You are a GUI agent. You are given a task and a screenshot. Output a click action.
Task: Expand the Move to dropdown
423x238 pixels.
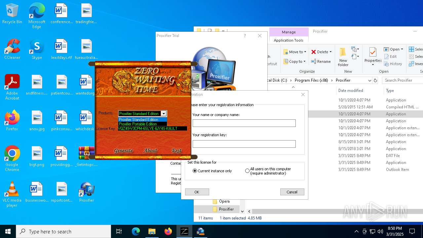305,52
